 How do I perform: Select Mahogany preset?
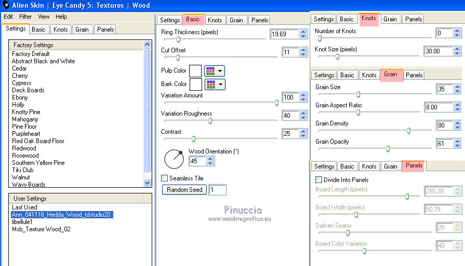point(25,119)
